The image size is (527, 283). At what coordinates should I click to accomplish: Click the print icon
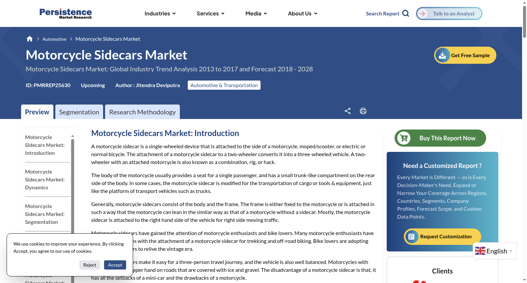coord(363,111)
